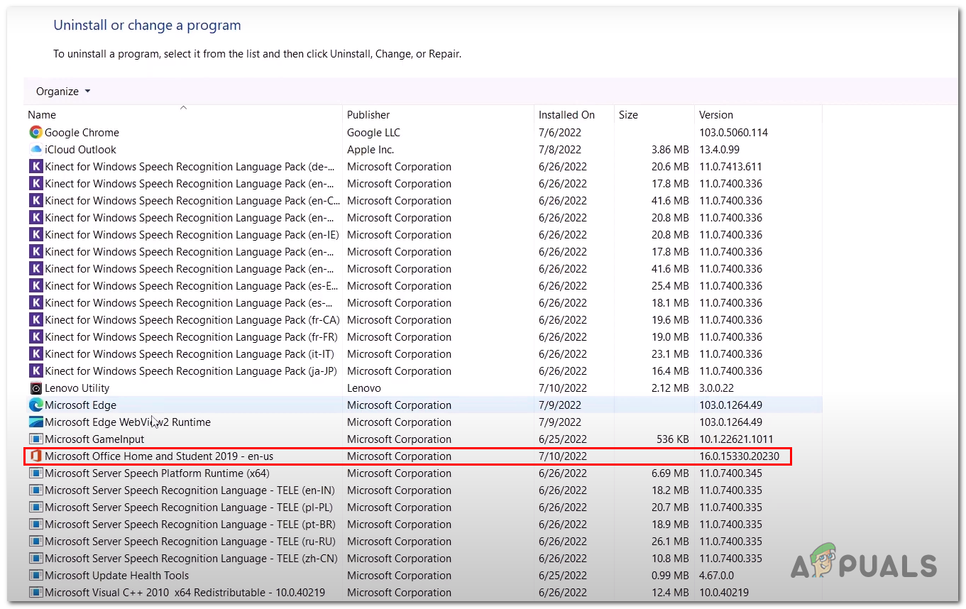The height and width of the screenshot is (609, 966).
Task: Click the Microsoft Edge WebView2 Runtime icon
Action: [35, 422]
